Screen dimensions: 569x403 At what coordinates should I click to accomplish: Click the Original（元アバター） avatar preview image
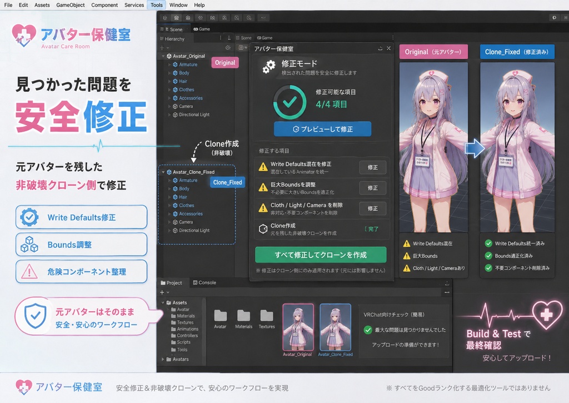point(433,147)
